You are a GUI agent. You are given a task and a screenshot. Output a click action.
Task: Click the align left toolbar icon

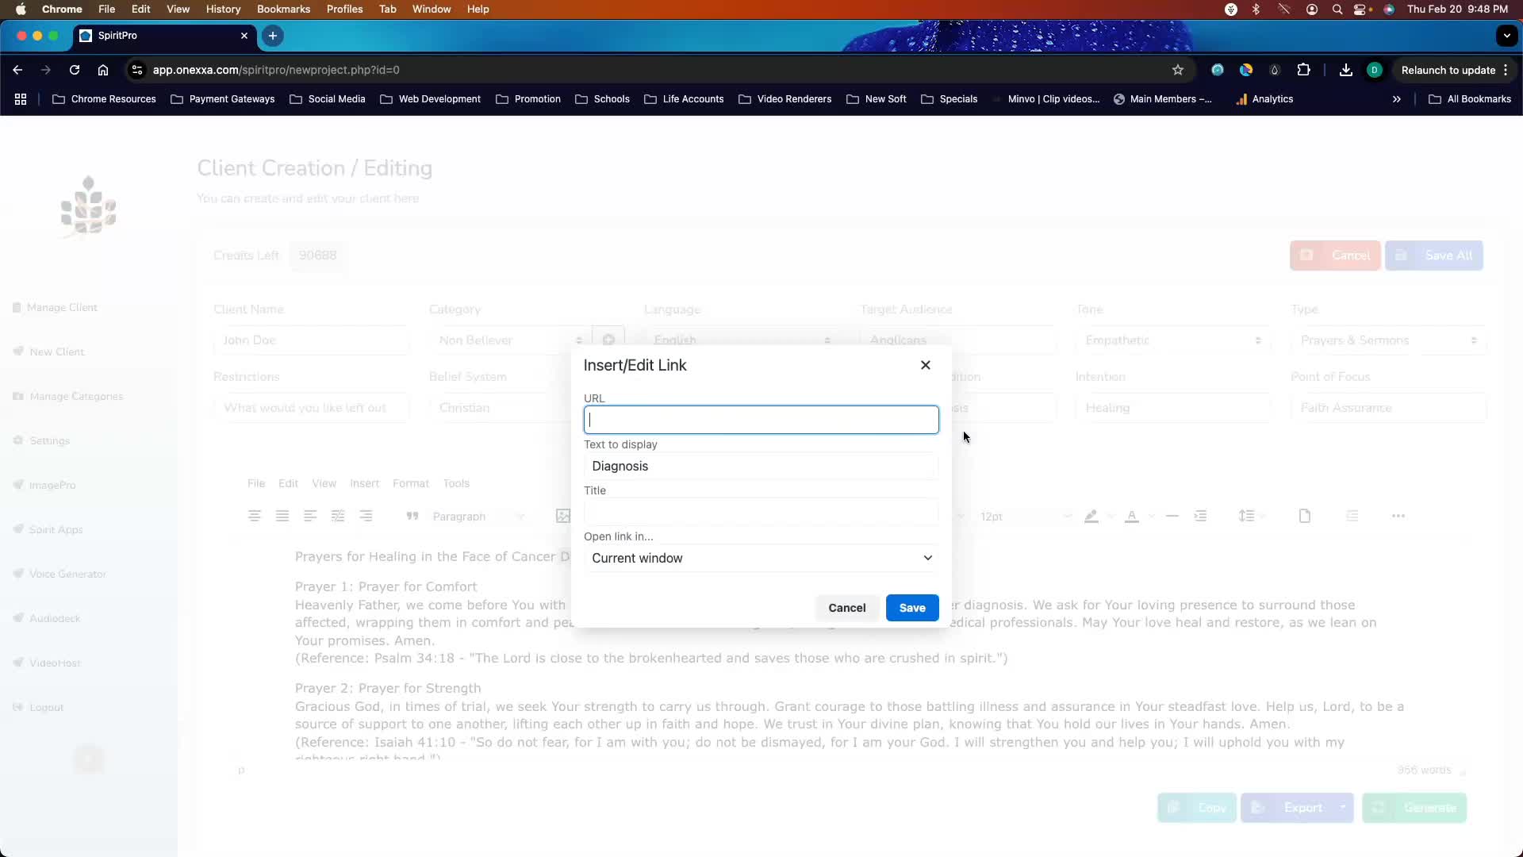310,516
